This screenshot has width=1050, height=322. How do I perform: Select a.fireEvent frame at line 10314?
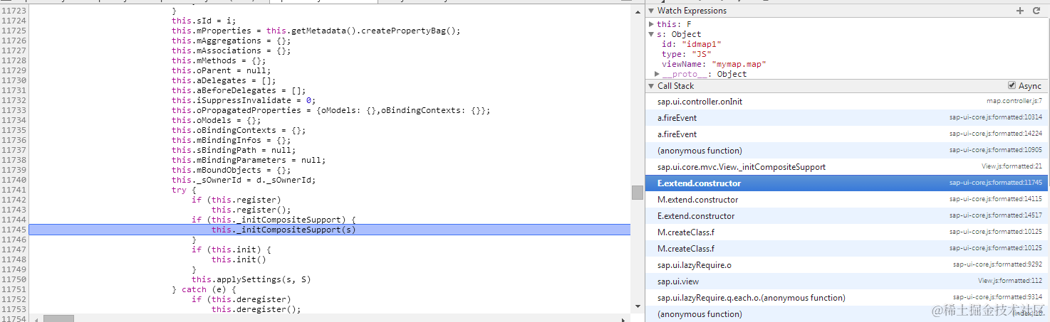[847, 118]
